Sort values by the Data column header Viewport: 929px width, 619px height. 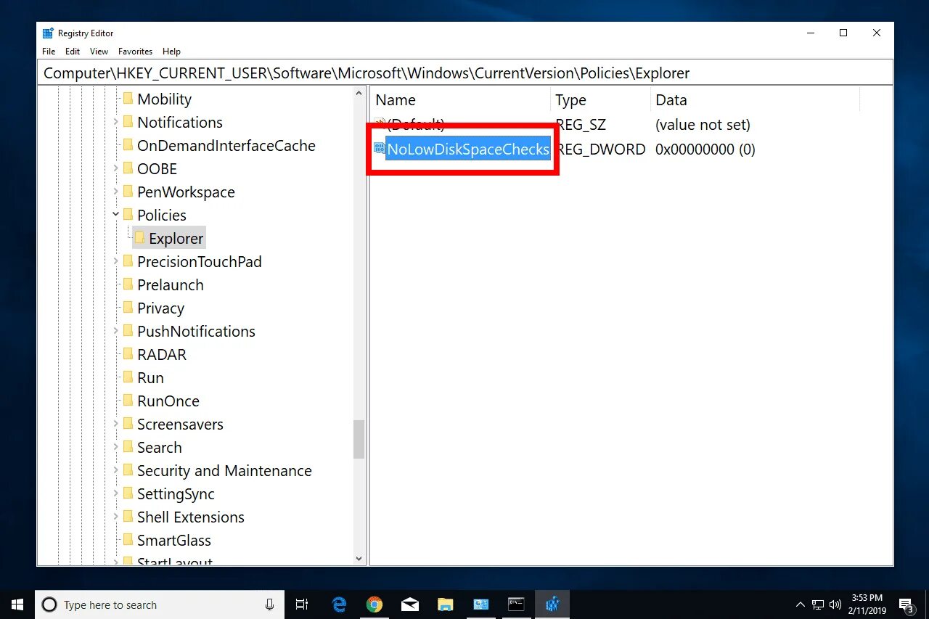pyautogui.click(x=755, y=100)
